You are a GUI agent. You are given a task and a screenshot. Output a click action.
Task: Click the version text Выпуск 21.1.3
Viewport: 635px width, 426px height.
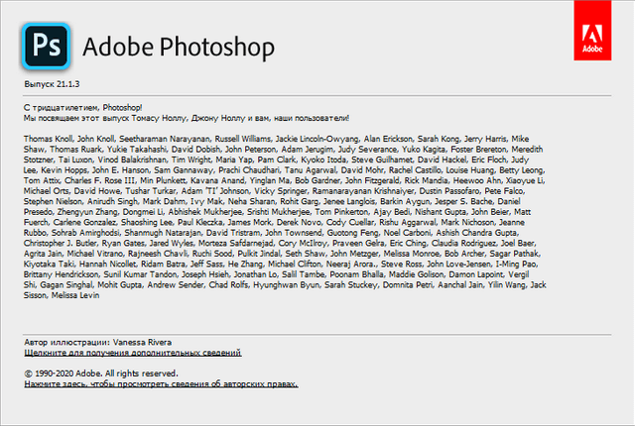tap(52, 86)
